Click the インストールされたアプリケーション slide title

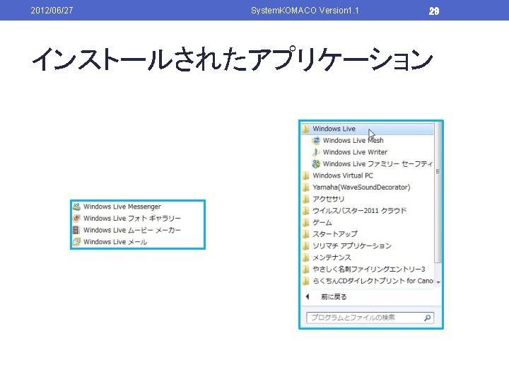(x=233, y=59)
